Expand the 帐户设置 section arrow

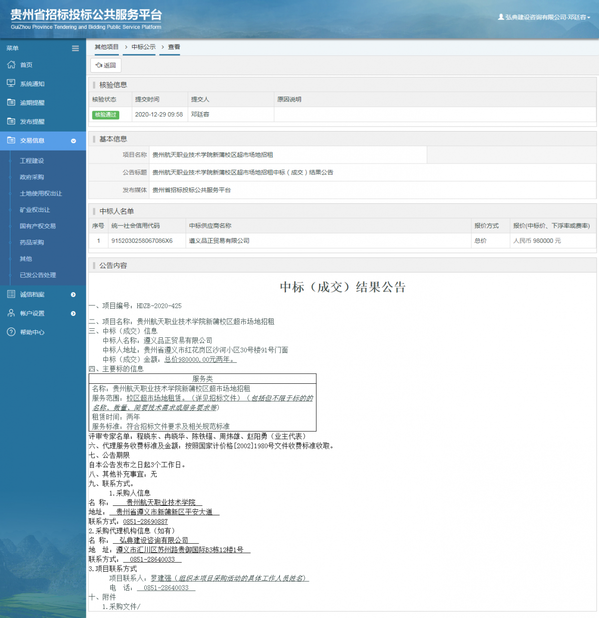pyautogui.click(x=73, y=313)
